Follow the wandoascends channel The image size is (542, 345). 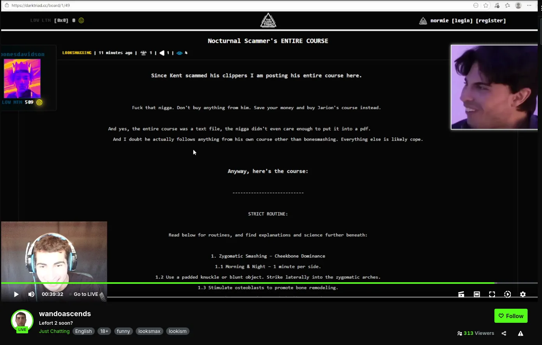(511, 316)
